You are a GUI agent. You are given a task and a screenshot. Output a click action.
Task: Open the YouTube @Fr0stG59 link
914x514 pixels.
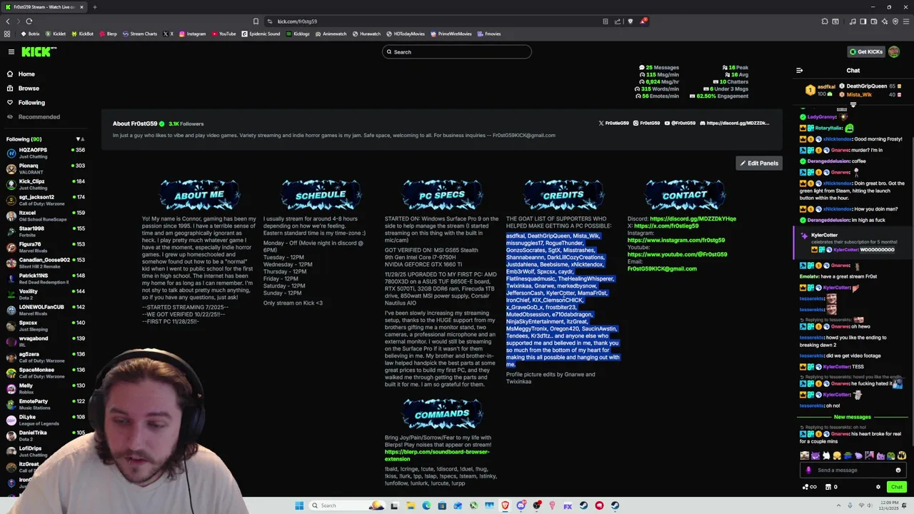click(677, 254)
